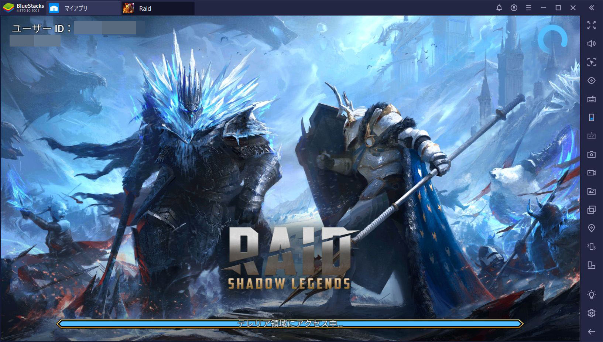This screenshot has height=342, width=603.
Task: Click the back arrow in sidebar
Action: [592, 332]
